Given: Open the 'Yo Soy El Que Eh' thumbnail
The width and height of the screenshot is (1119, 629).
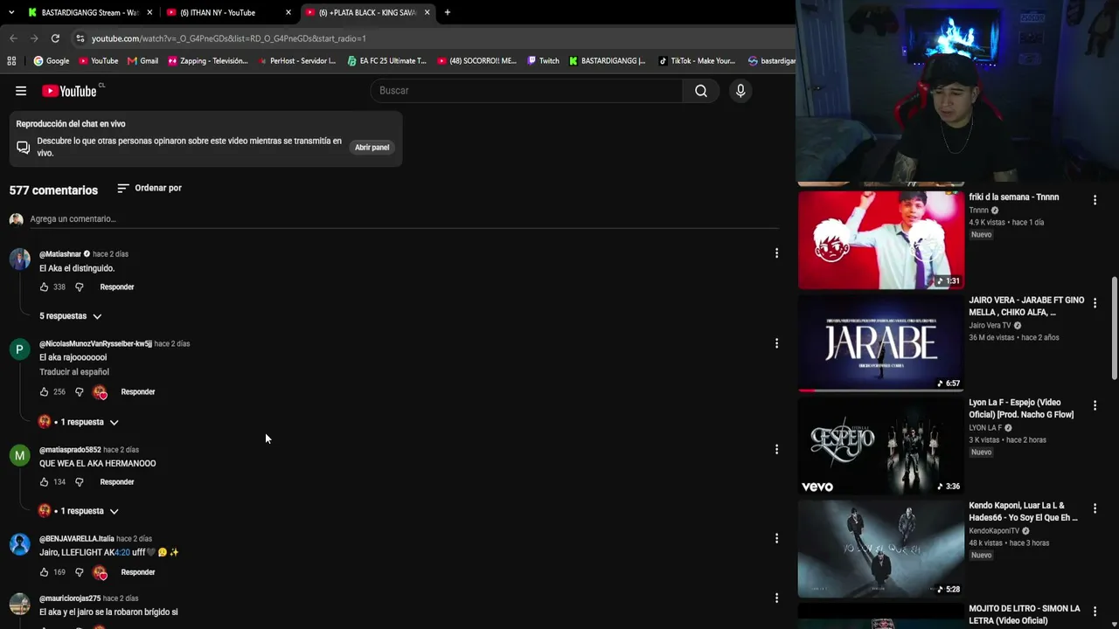Looking at the screenshot, I should [x=881, y=549].
